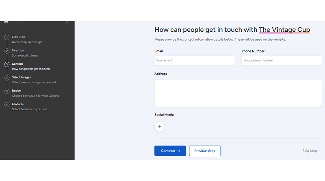Click the Describe step checkmark icon
Image resolution: width=325 pixels, height=181 pixels.
(x=7, y=51)
